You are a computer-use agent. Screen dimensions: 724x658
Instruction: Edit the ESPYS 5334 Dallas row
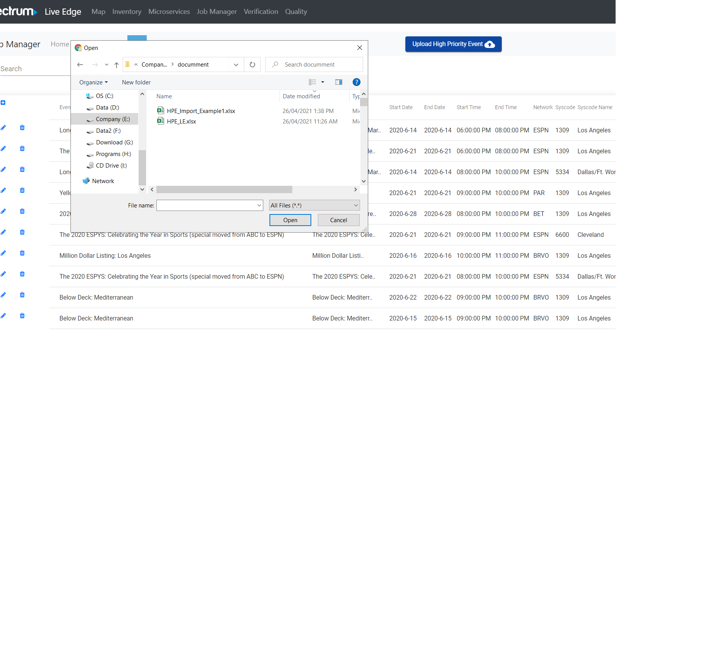pyautogui.click(x=3, y=274)
